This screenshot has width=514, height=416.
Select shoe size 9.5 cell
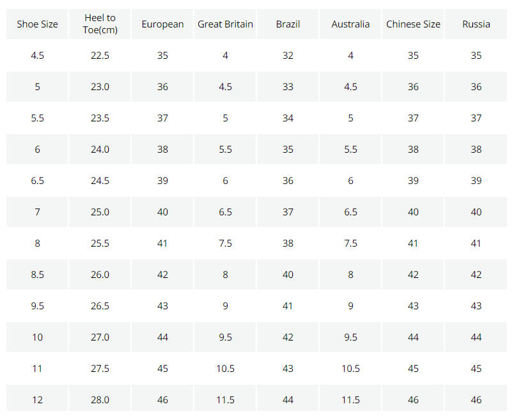[x=37, y=306]
